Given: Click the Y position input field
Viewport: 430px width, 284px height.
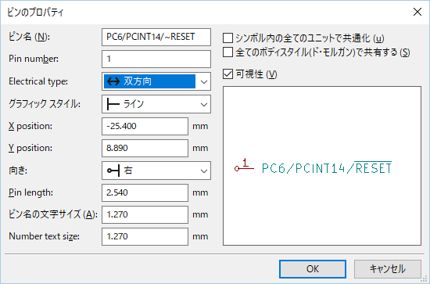Looking at the screenshot, I should point(145,148).
